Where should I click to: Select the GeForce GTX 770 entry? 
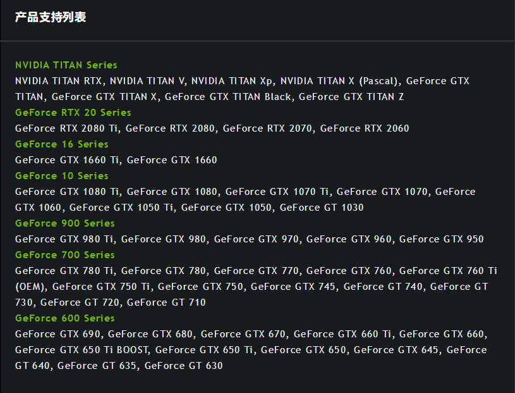tap(256, 271)
